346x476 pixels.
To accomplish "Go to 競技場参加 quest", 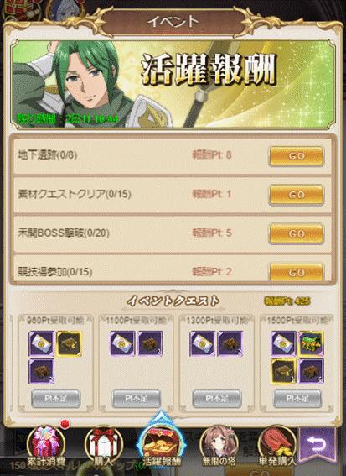I will [297, 272].
